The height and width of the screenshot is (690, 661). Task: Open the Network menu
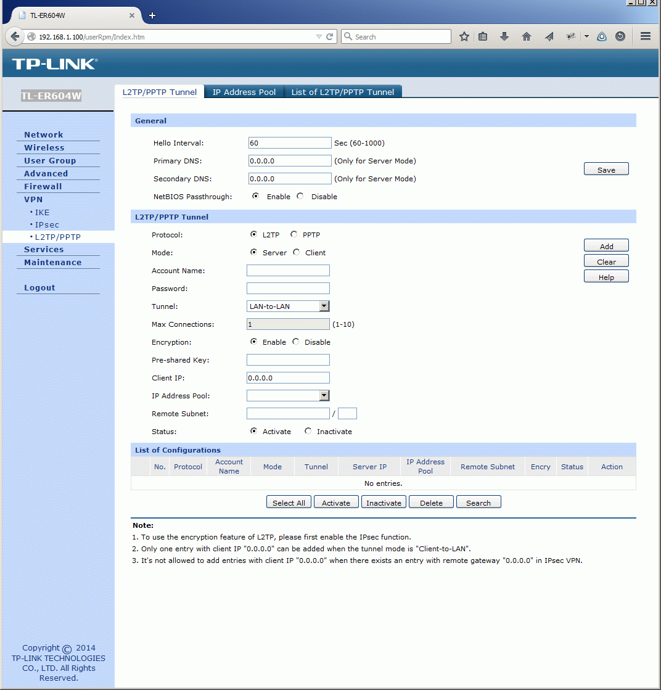(44, 134)
